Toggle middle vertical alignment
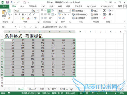The height and width of the screenshot is (95, 127). click(x=45, y=11)
